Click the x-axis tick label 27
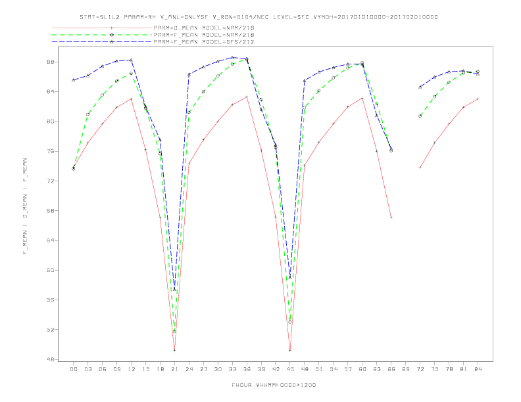The height and width of the screenshot is (402, 521). [x=203, y=369]
